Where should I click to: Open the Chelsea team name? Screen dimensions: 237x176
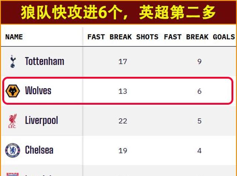39,150
